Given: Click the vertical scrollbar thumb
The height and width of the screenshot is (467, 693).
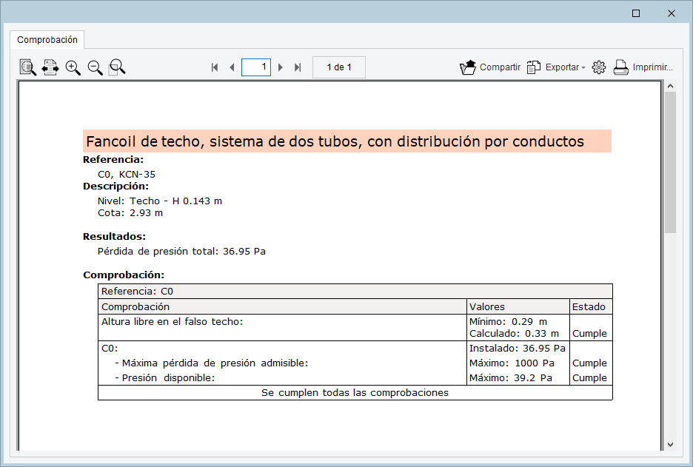Looking at the screenshot, I should (670, 163).
